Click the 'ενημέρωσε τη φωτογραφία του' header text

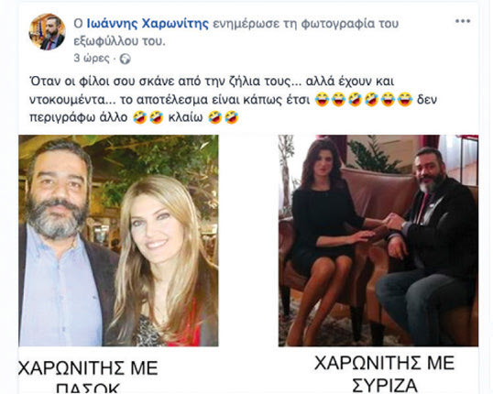click(306, 24)
